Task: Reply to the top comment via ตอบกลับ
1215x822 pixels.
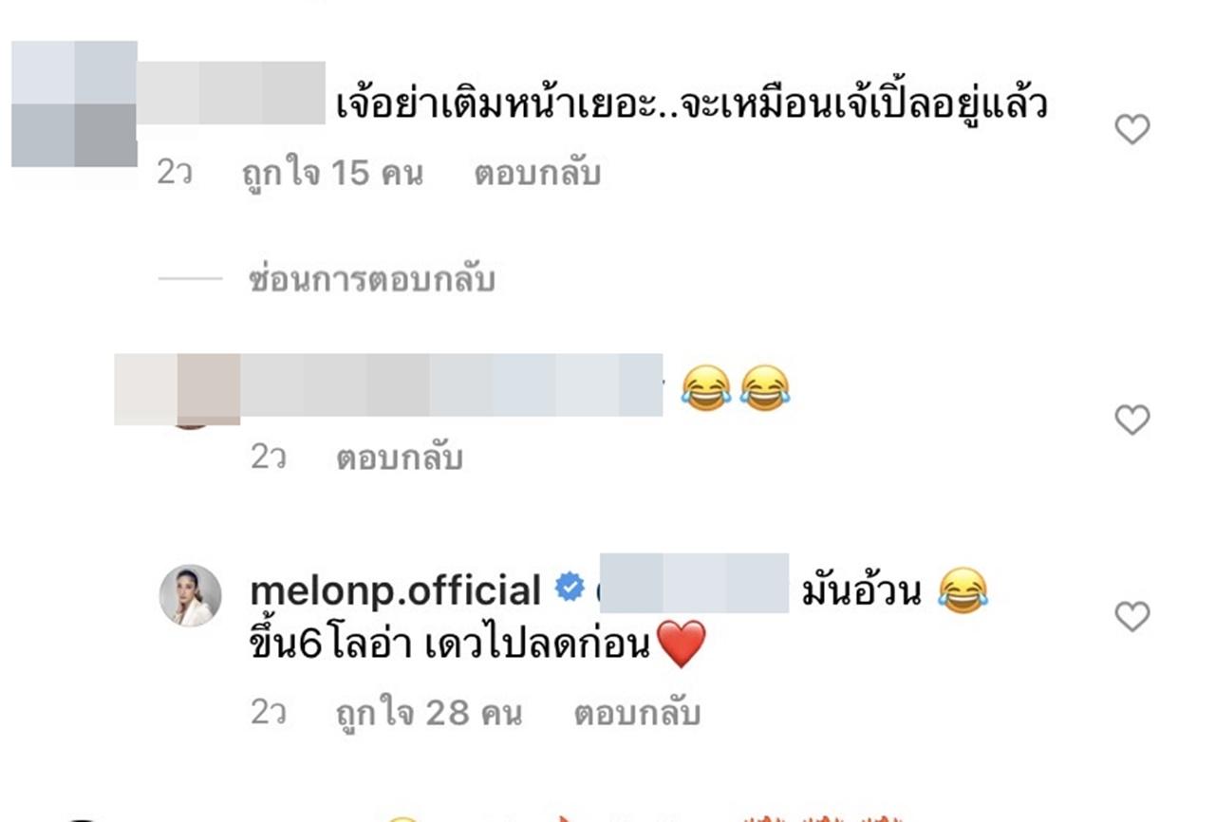Action: 537,175
